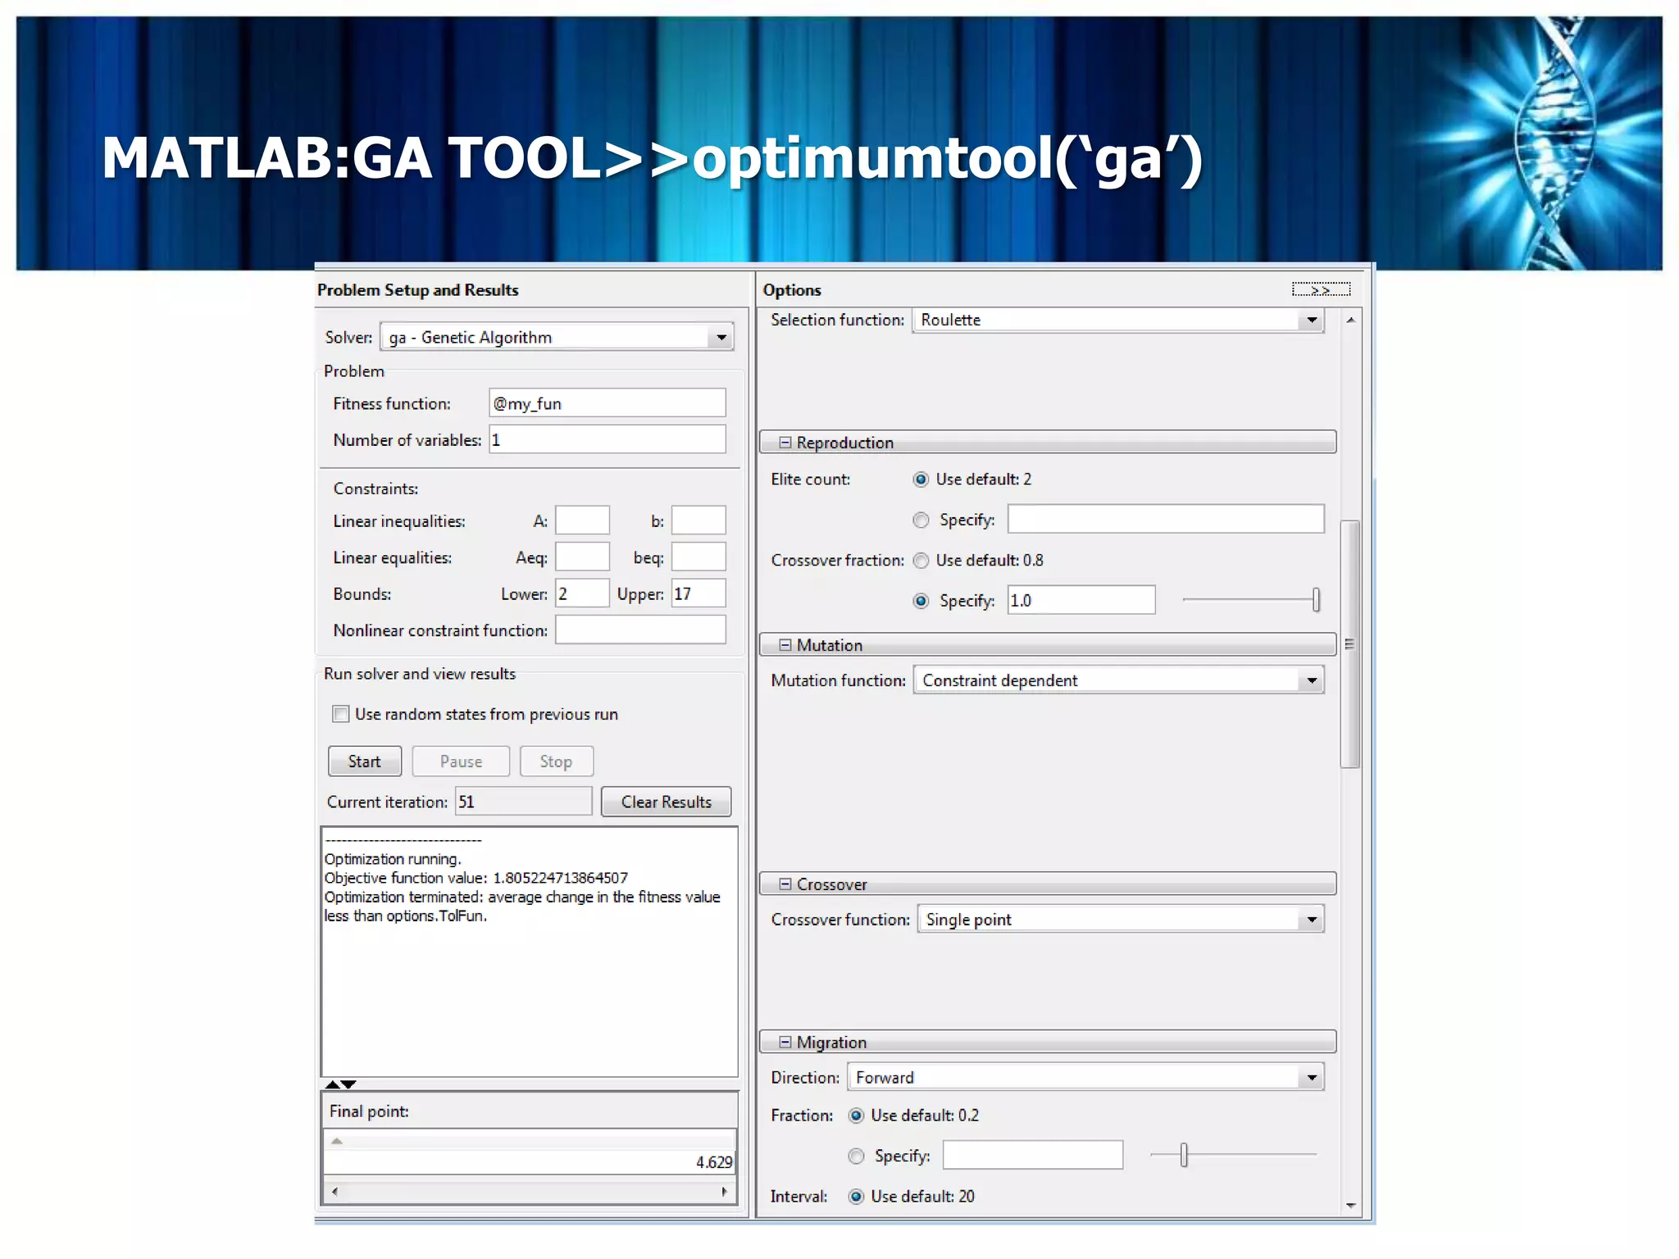This screenshot has width=1679, height=1259.
Task: Select Elite count Use default: 2
Action: point(921,480)
